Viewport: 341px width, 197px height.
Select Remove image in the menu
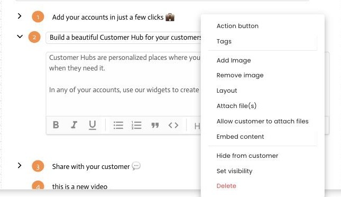coord(240,75)
